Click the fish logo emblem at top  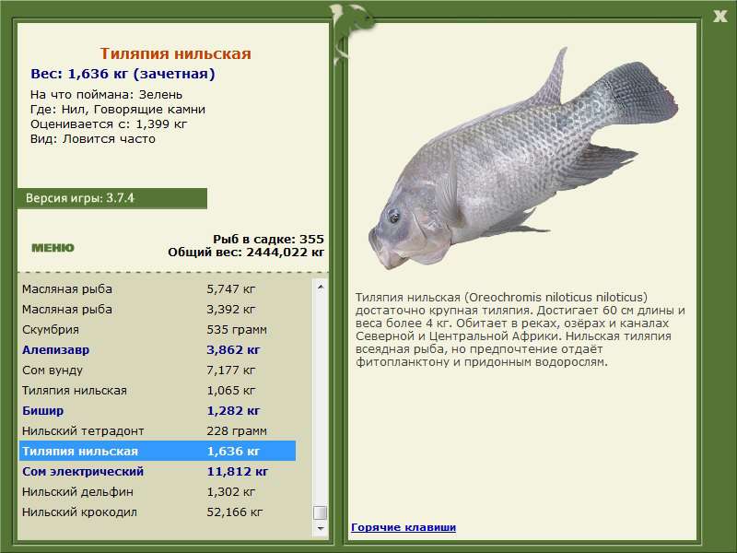pyautogui.click(x=350, y=32)
